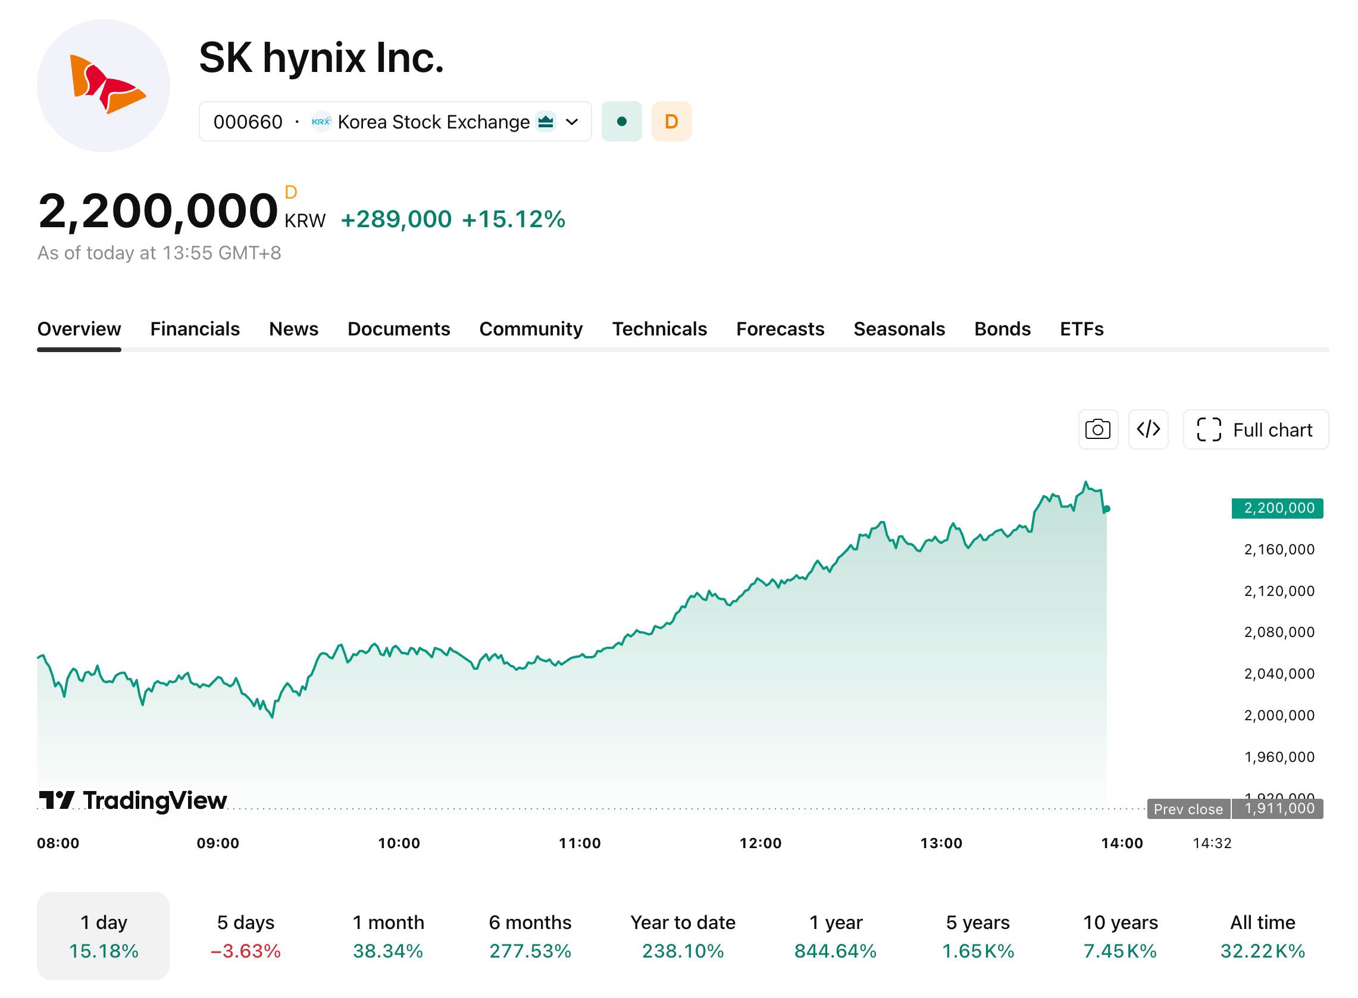Switch to the Overview tab
1358x998 pixels.
point(79,329)
